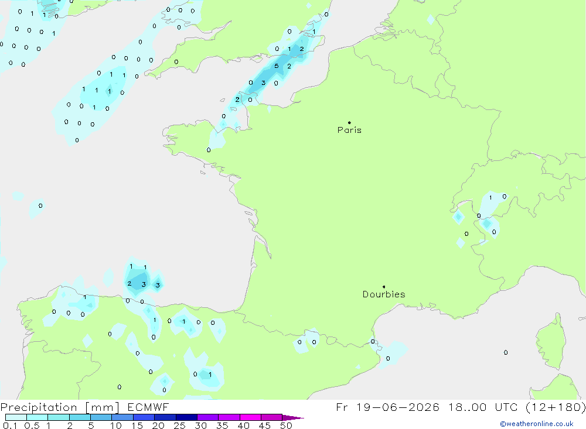Click the 40 mm magenta legend swatch
The image size is (586, 429).
click(x=250, y=417)
